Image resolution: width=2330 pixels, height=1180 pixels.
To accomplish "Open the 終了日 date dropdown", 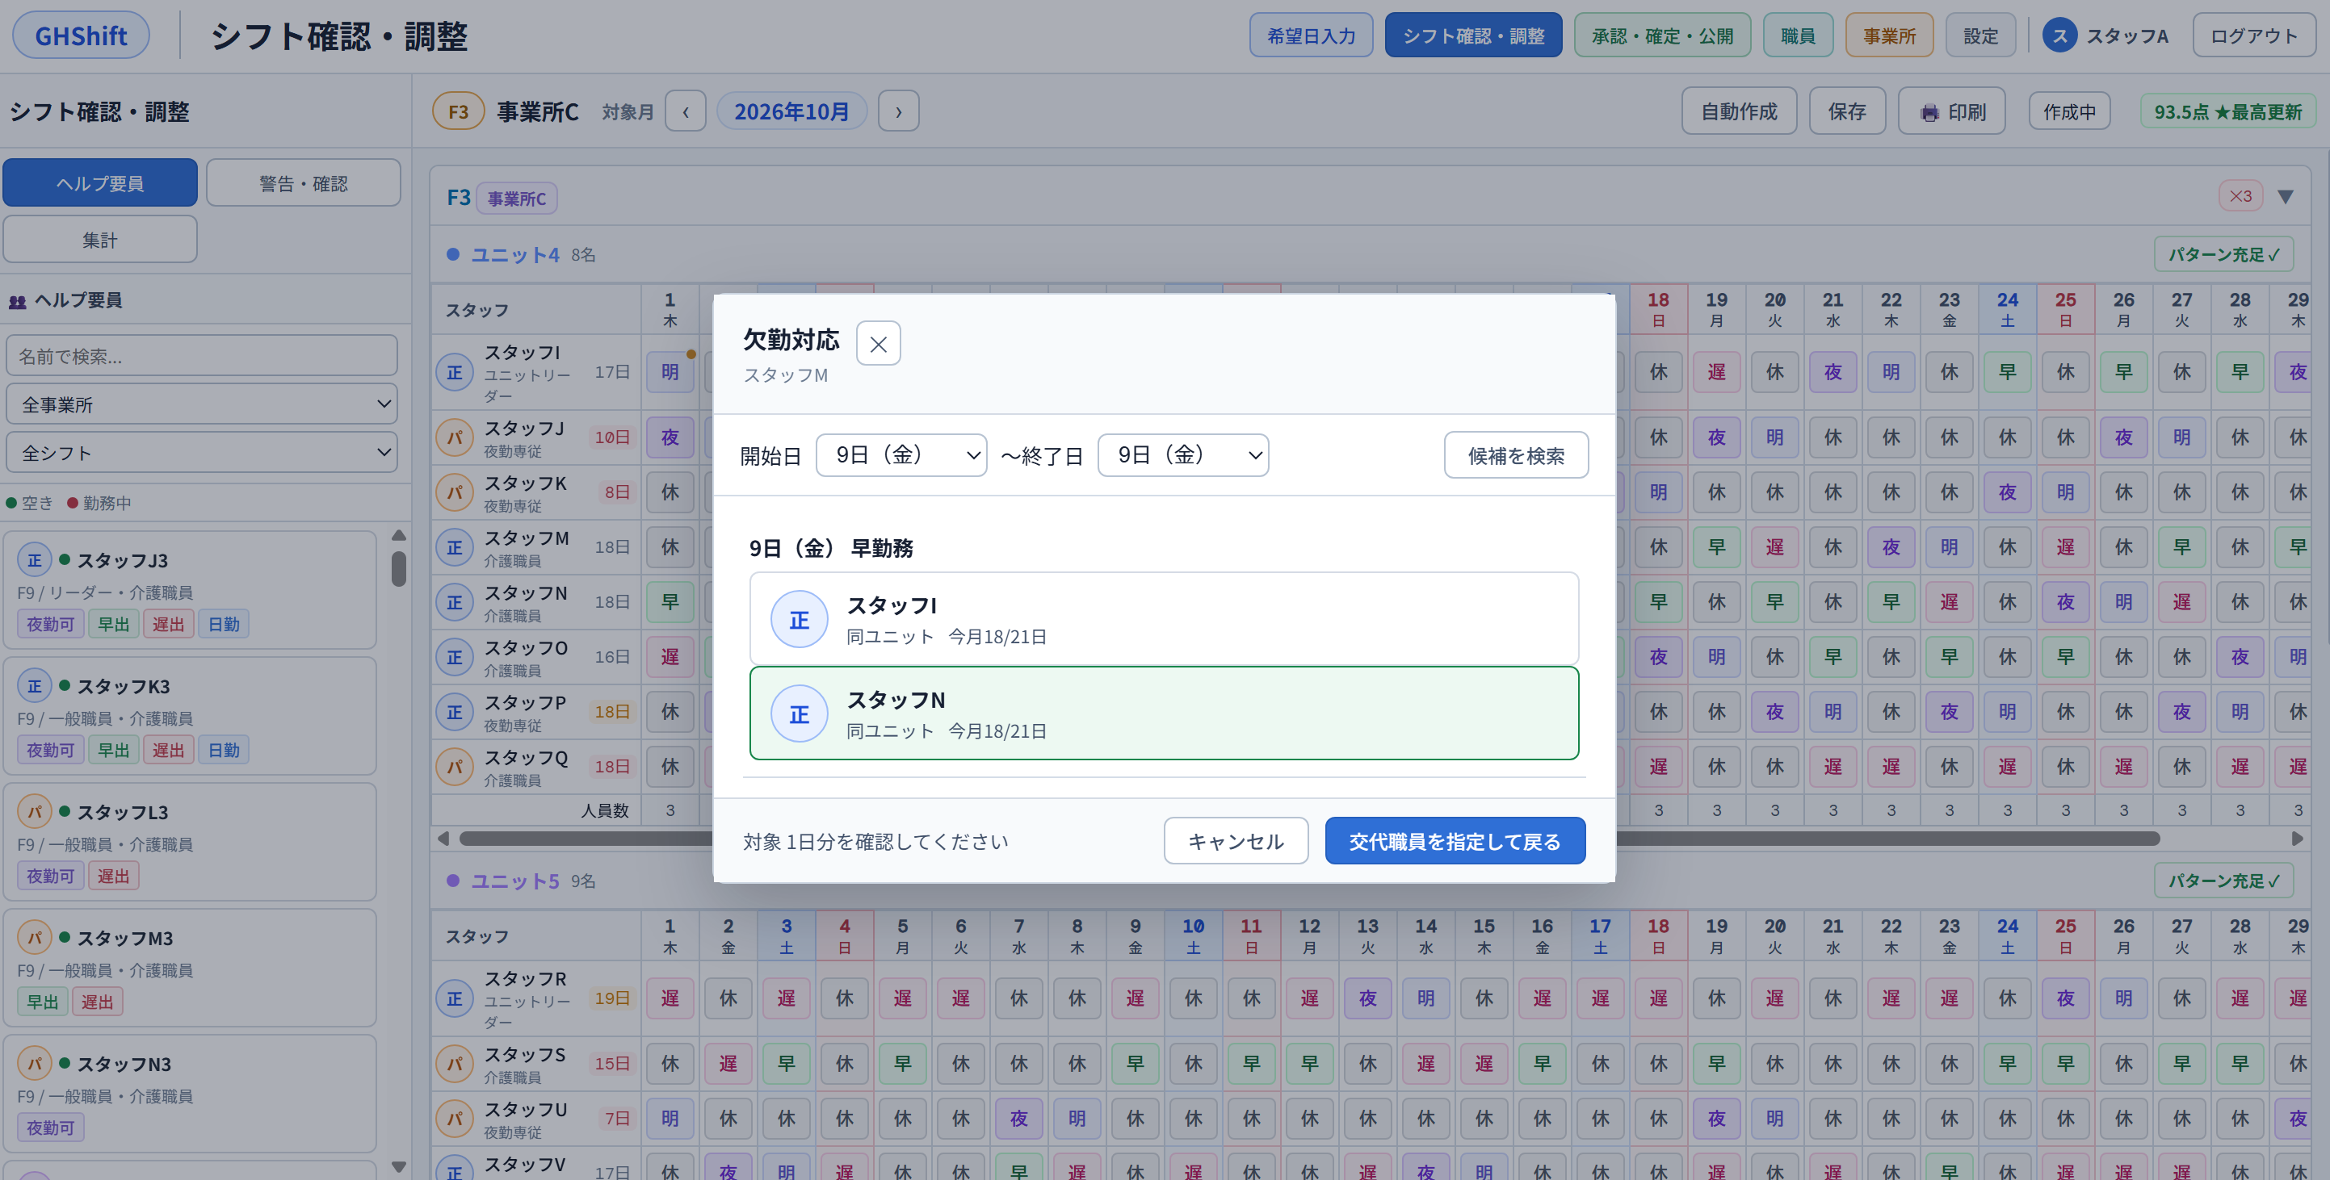I will point(1182,455).
